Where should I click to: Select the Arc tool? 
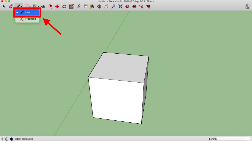[26, 7]
